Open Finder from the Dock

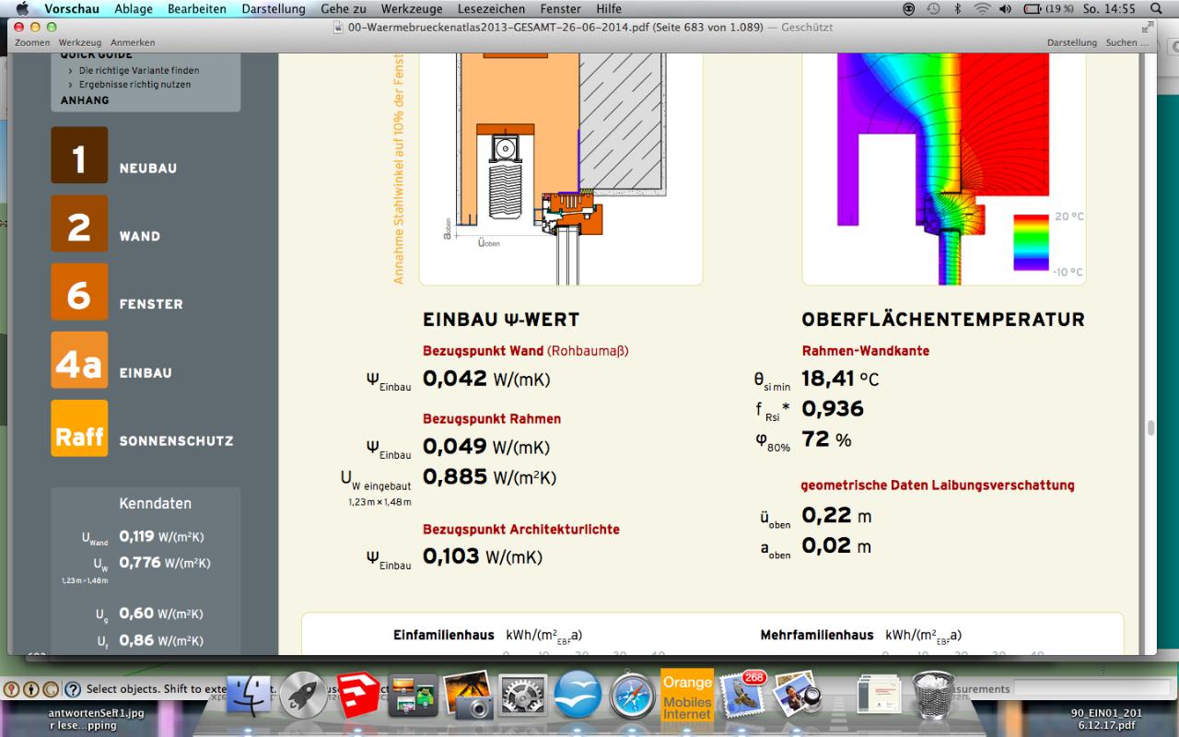[249, 696]
